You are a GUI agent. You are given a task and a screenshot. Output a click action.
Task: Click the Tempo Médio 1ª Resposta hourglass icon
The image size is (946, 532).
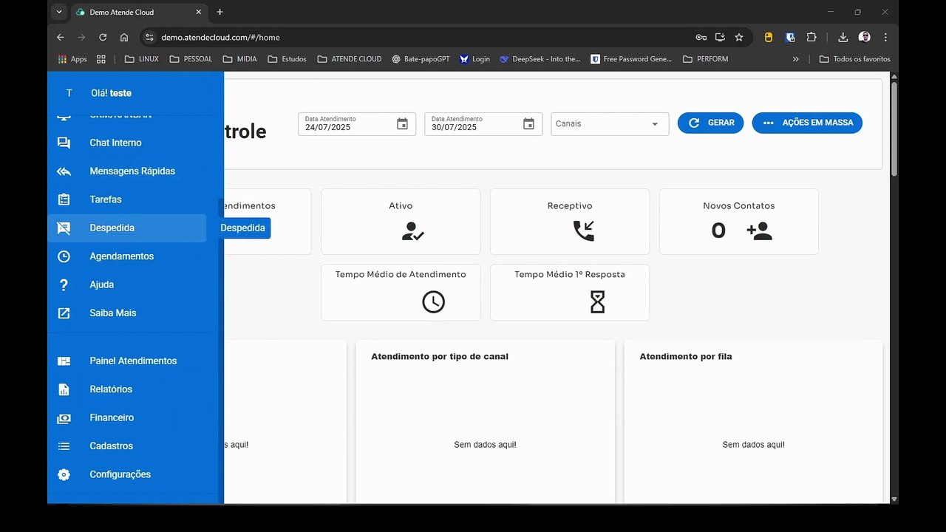(x=597, y=301)
